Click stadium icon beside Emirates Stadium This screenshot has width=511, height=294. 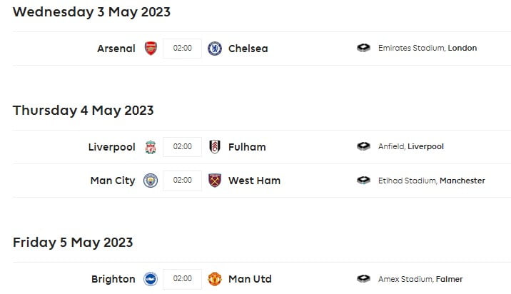click(364, 49)
